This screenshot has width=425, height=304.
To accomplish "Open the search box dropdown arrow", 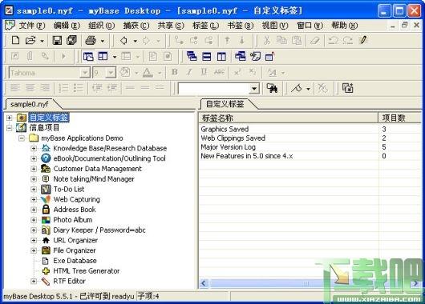I will (x=254, y=89).
